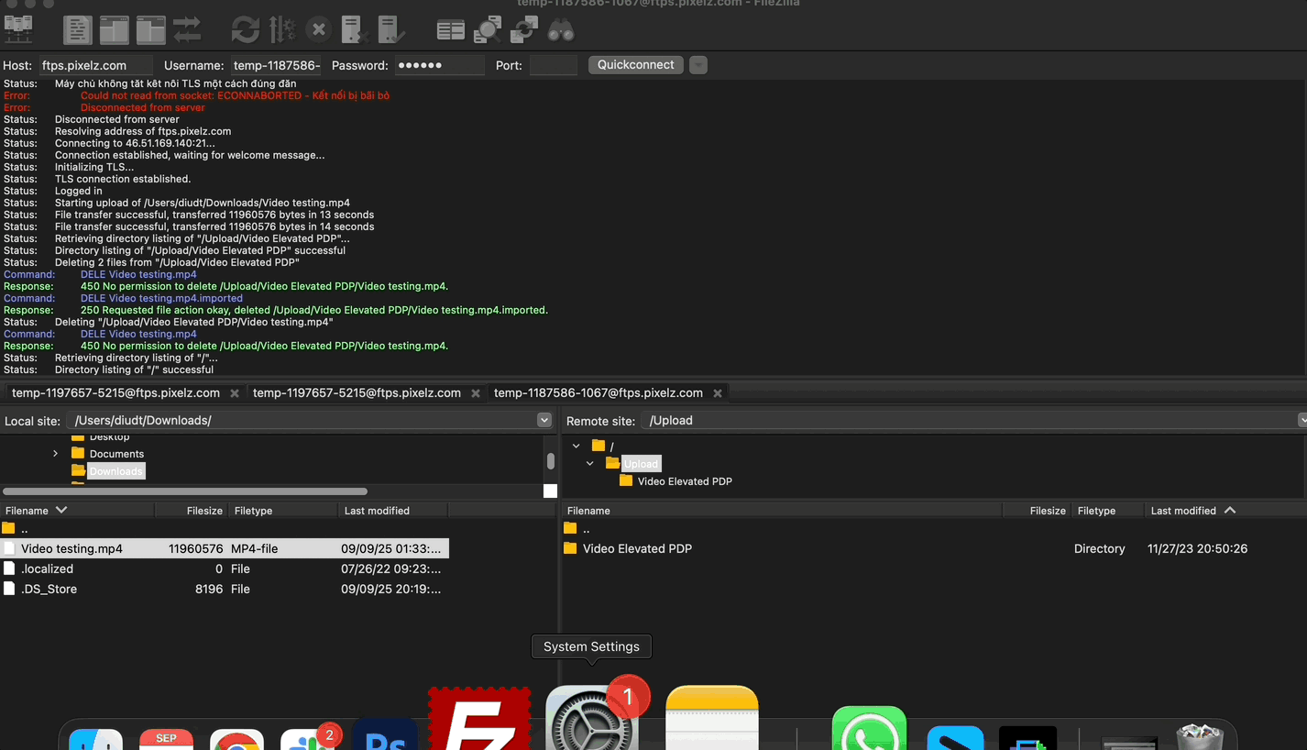This screenshot has width=1307, height=750.
Task: Open directory listing filters icon
Action: point(450,30)
